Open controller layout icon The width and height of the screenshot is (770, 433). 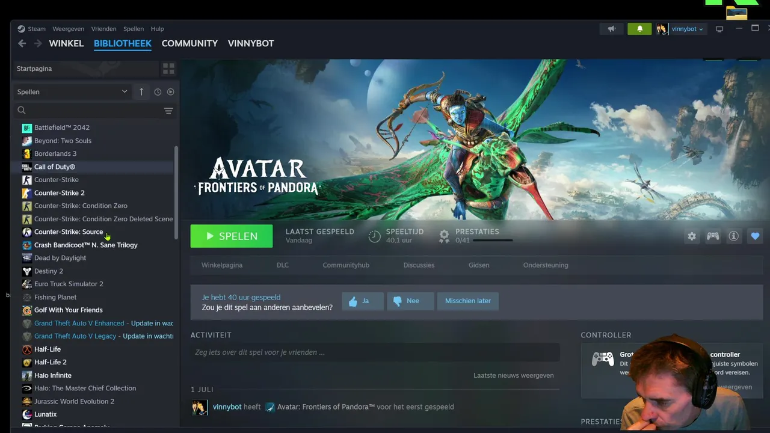[713, 236]
